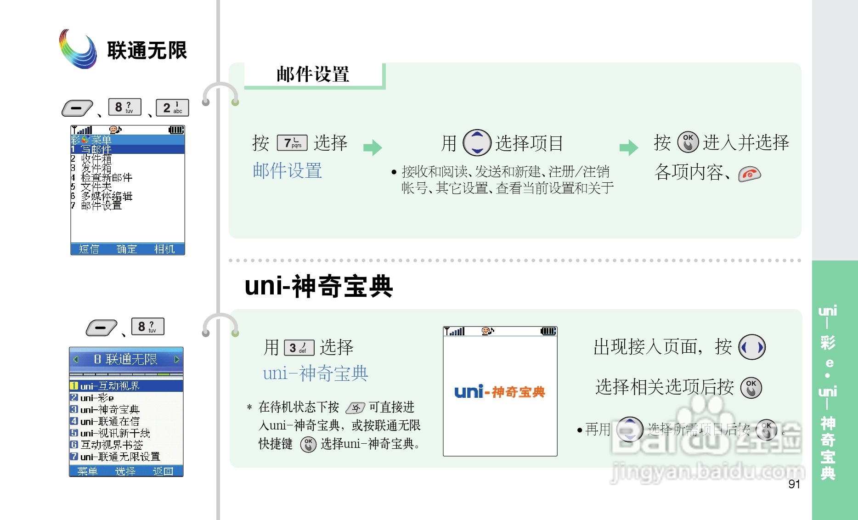
Task: Click the first green arrow after 邮件设置
Action: click(373, 147)
